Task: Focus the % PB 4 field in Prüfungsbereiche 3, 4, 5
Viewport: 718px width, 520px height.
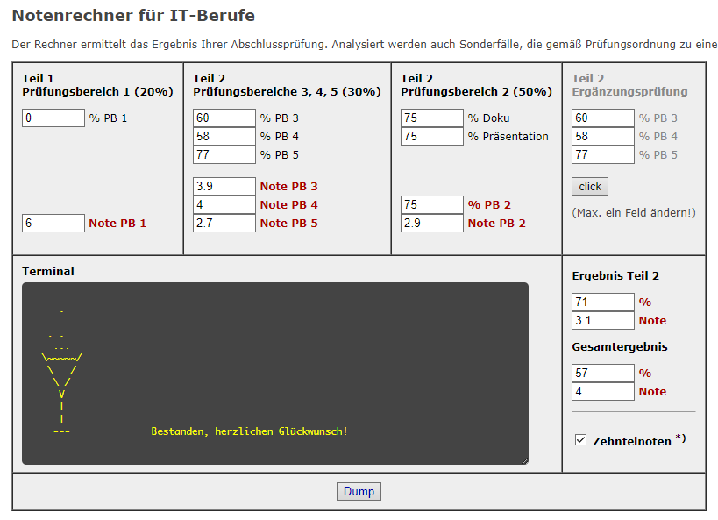Action: [x=224, y=136]
